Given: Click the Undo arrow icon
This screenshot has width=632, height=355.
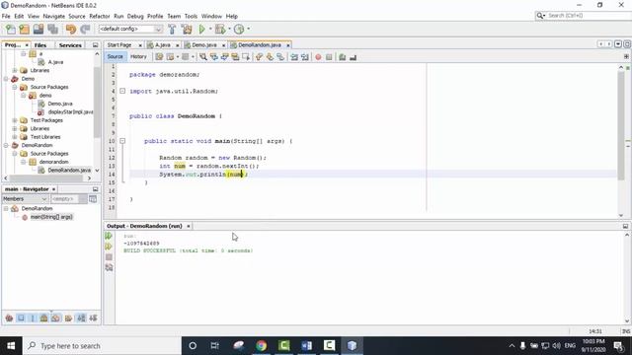Looking at the screenshot, I should click(71, 29).
